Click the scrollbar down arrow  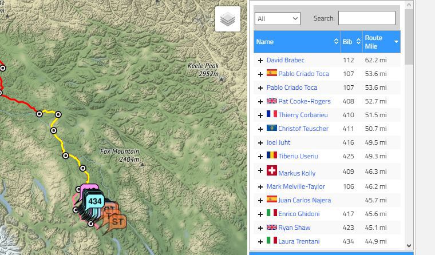[409, 245]
